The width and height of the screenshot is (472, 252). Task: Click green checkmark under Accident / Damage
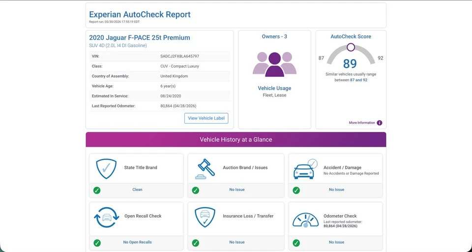click(296, 190)
